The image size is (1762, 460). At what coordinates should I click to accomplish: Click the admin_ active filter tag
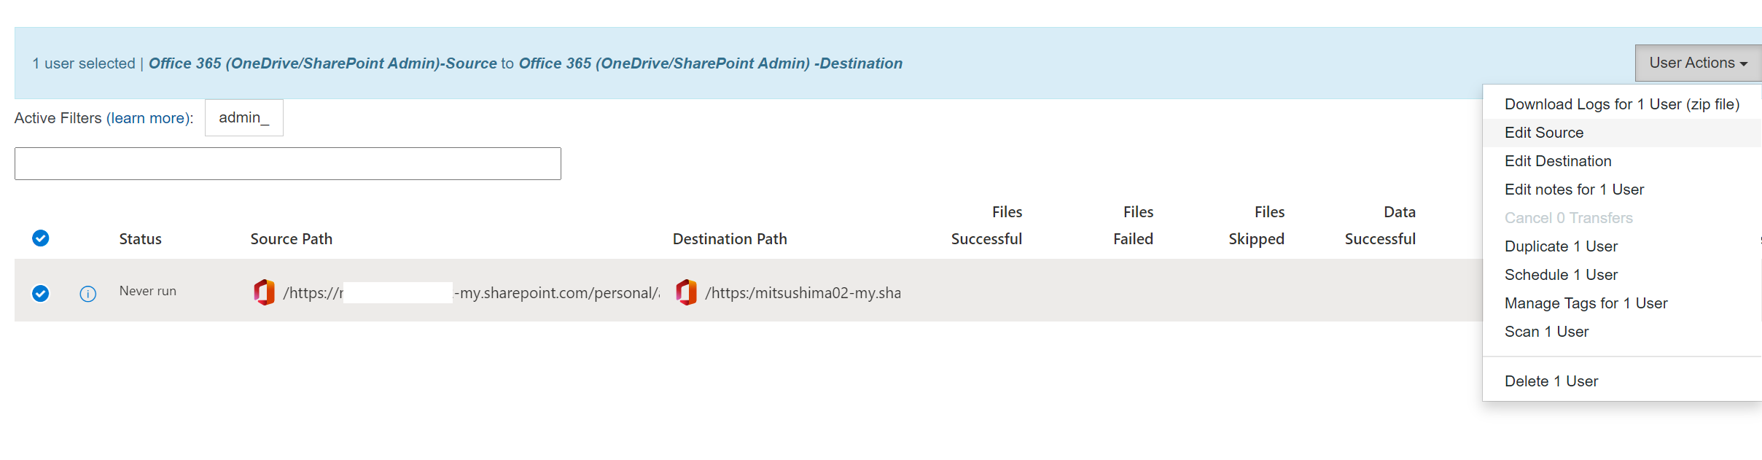[243, 117]
